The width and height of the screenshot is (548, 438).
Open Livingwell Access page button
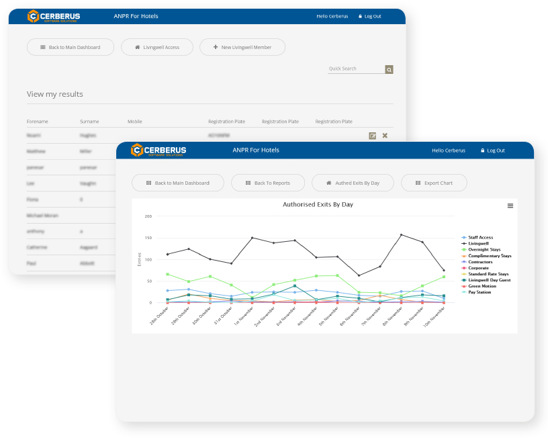point(157,47)
